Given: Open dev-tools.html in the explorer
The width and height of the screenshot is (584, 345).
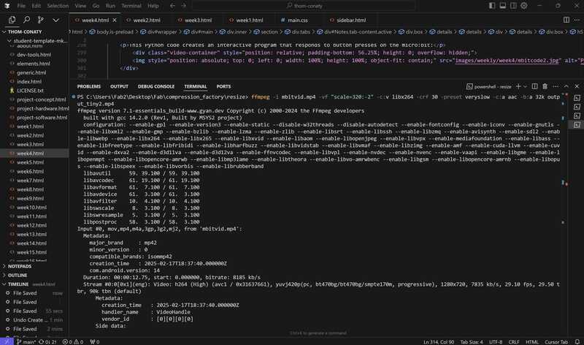Looking at the screenshot, I should [x=34, y=54].
